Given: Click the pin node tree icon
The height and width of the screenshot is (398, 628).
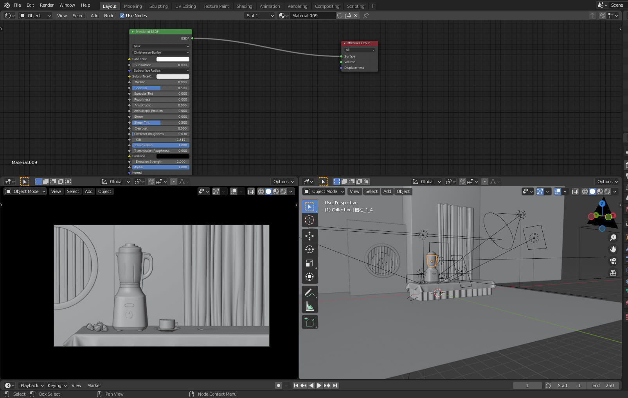Looking at the screenshot, I should click(366, 16).
